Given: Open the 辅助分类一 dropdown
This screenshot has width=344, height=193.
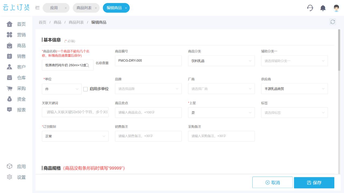Looking at the screenshot, I should point(295,61).
